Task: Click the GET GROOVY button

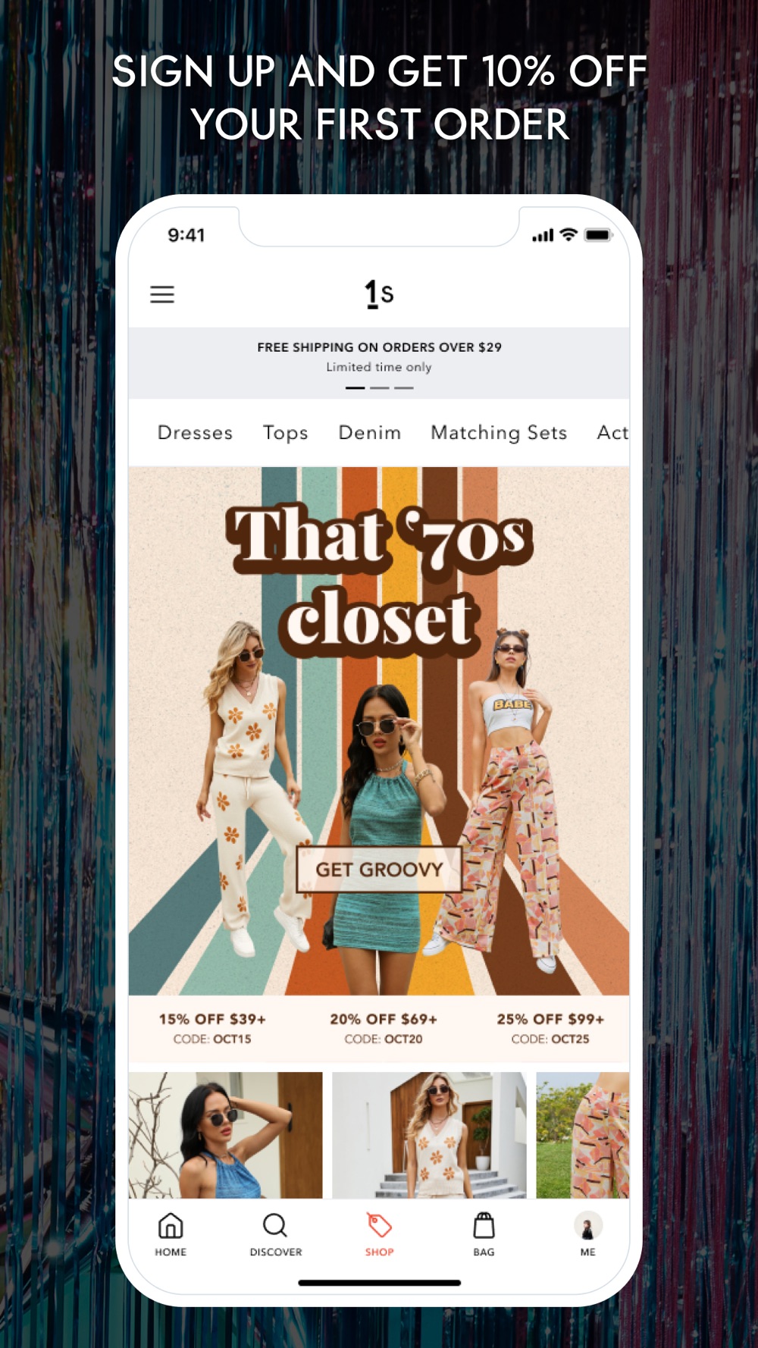Action: [x=379, y=870]
